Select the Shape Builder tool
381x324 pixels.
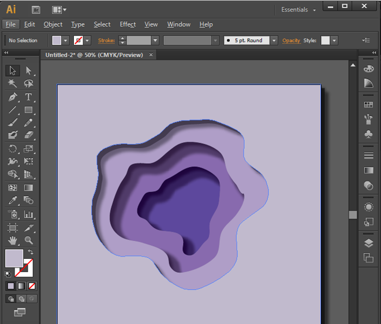13,174
